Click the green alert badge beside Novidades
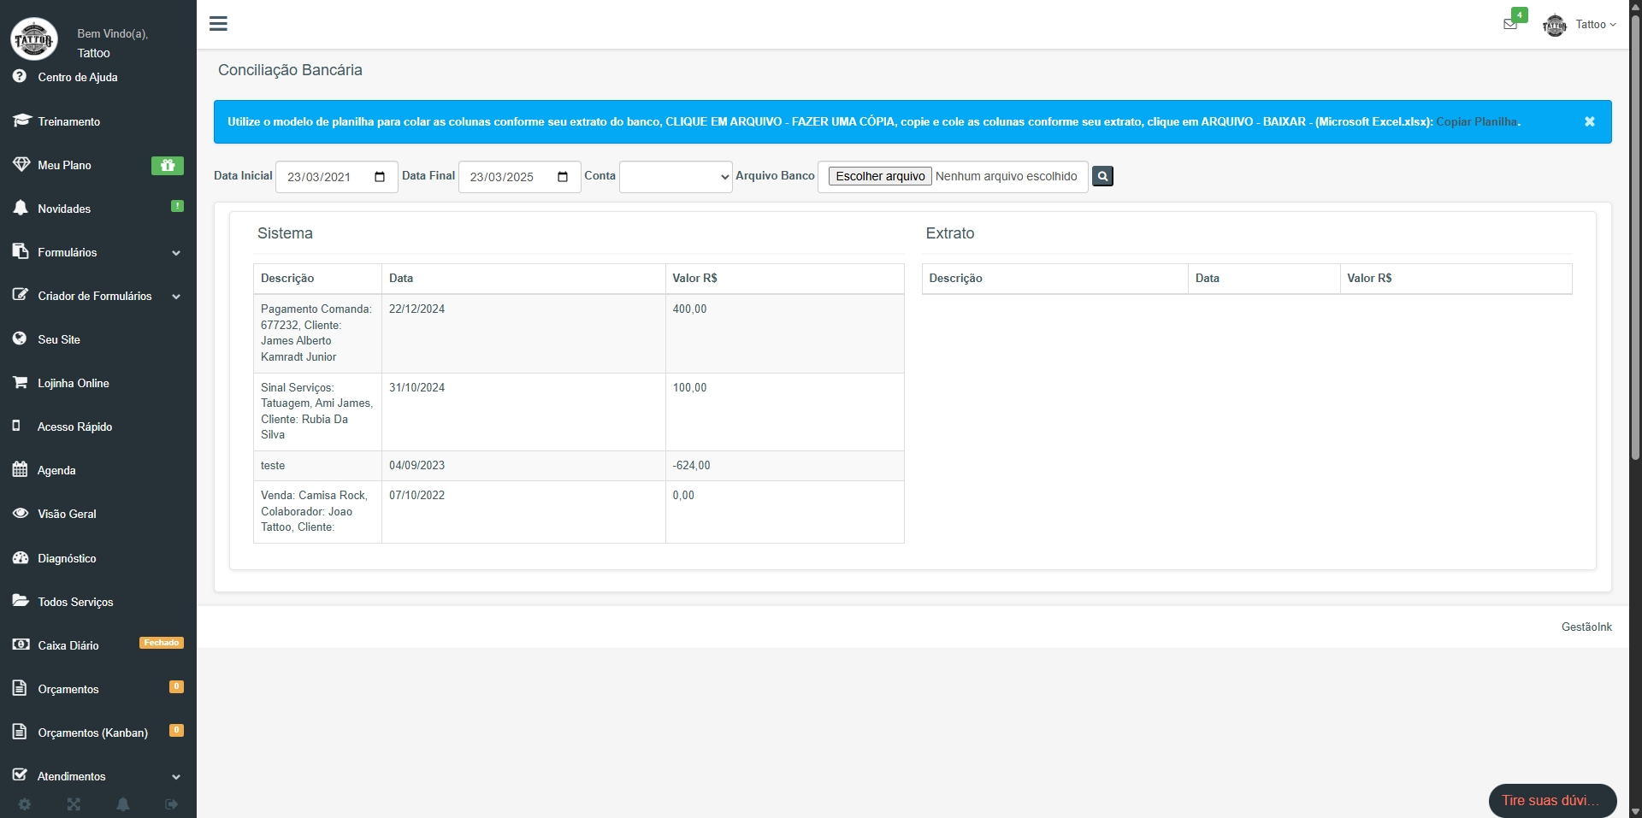The height and width of the screenshot is (818, 1642). click(177, 206)
